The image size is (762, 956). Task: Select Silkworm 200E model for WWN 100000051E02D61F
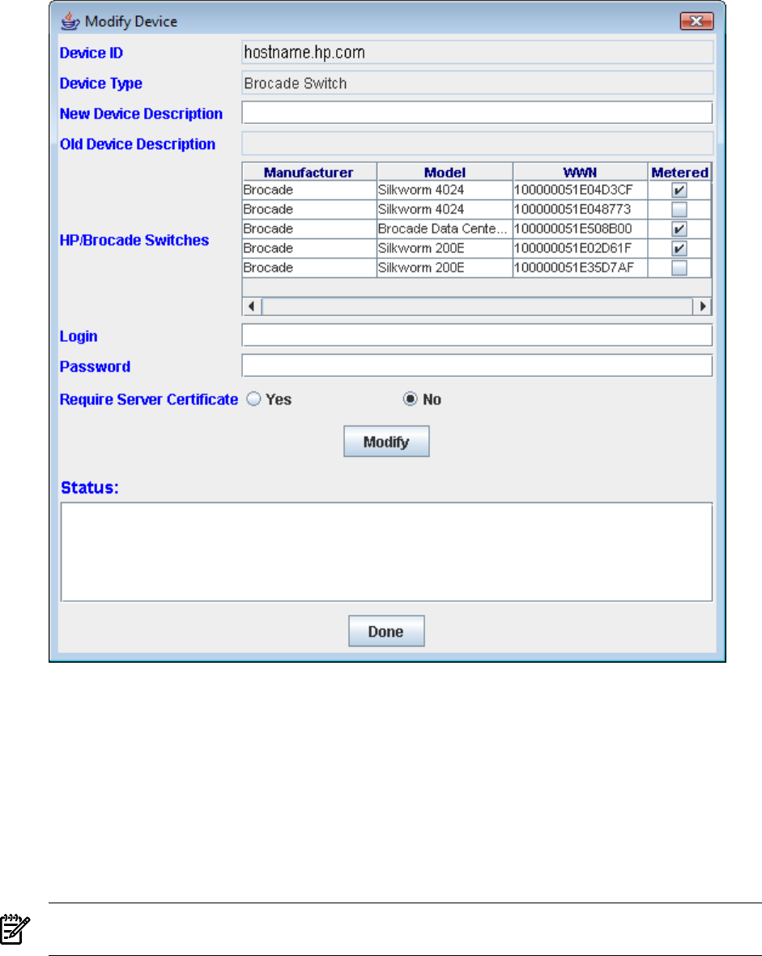tap(445, 249)
